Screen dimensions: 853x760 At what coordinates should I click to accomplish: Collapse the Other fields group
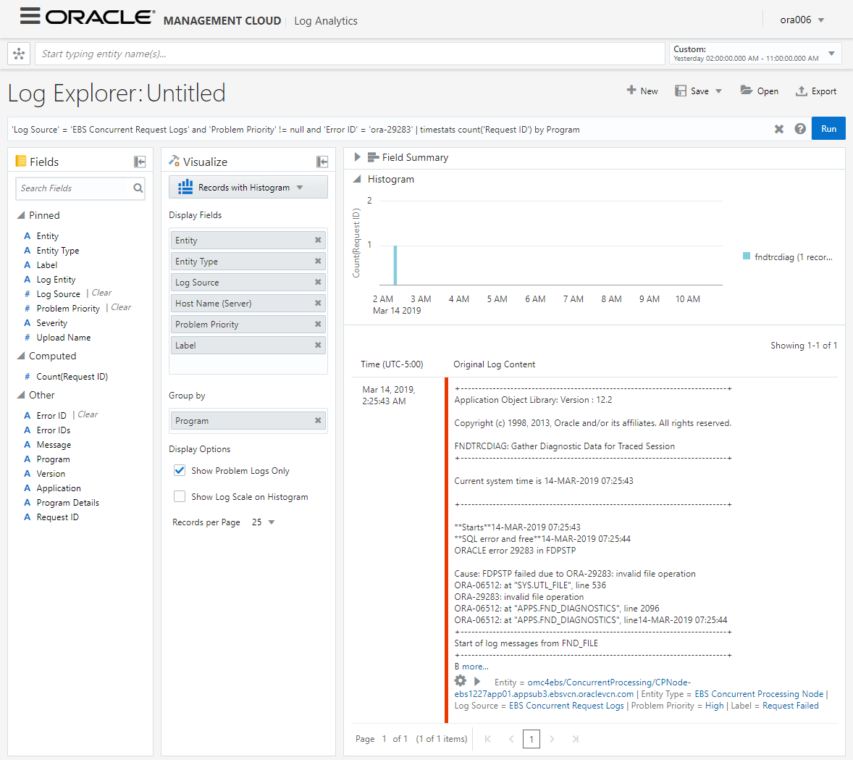point(21,395)
